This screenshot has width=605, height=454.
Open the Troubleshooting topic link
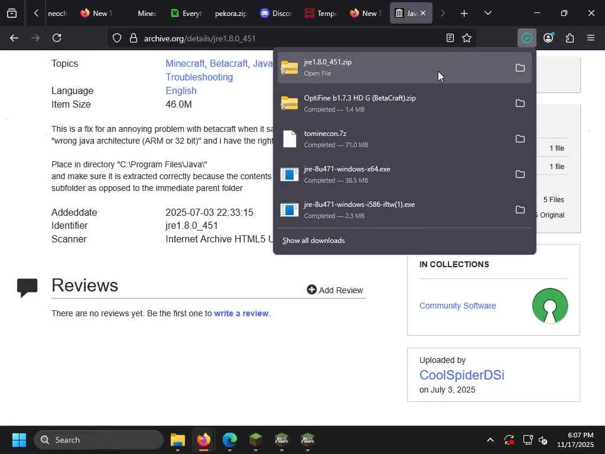pos(199,77)
